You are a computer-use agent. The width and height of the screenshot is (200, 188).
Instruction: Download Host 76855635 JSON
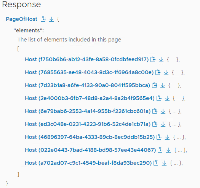166,72
